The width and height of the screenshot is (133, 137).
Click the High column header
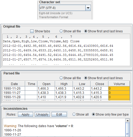coord(64,84)
